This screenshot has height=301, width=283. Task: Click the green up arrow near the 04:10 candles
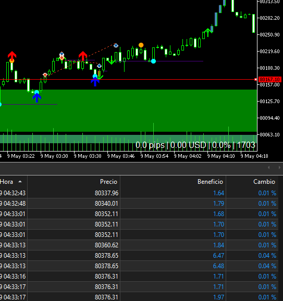click(x=207, y=33)
